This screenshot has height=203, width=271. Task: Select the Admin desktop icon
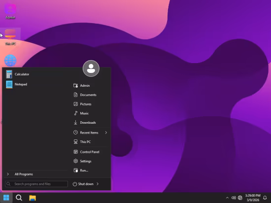pos(10,11)
